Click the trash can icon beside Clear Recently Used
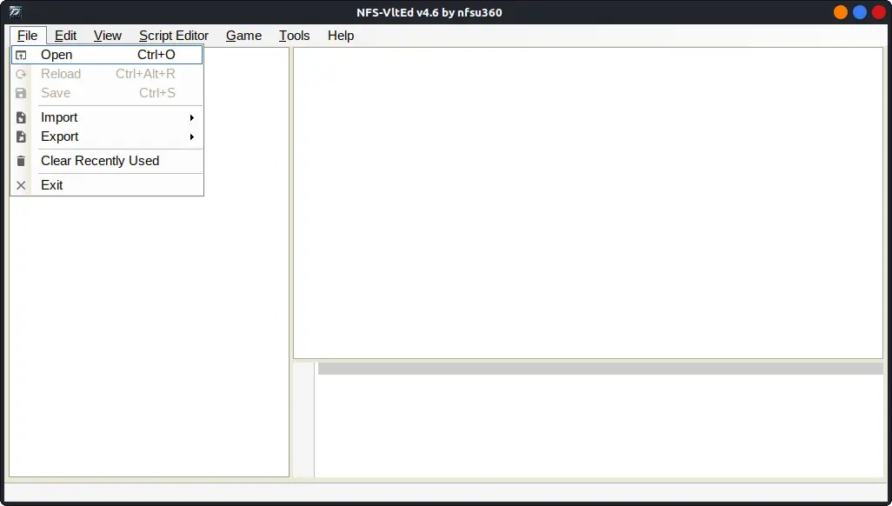Image resolution: width=892 pixels, height=506 pixels. pyautogui.click(x=21, y=161)
